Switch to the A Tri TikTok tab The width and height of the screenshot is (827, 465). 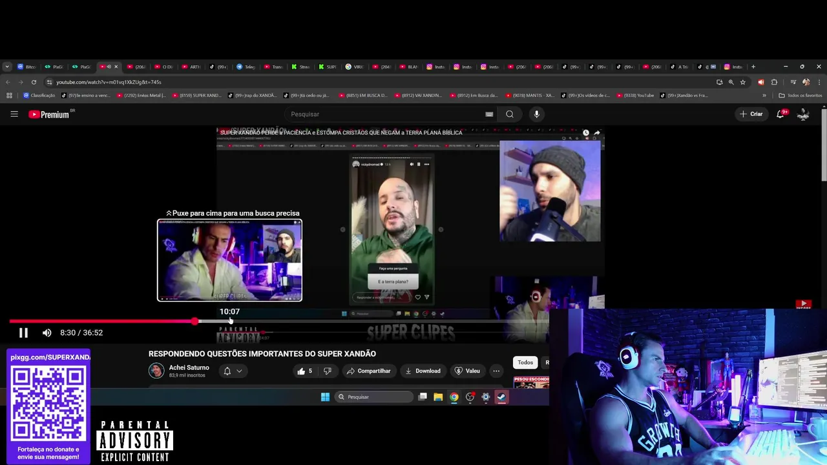coord(679,67)
